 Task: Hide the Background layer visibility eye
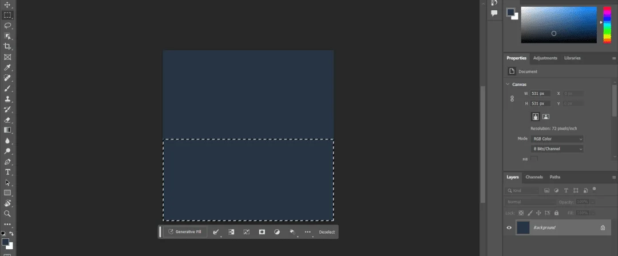coord(509,227)
